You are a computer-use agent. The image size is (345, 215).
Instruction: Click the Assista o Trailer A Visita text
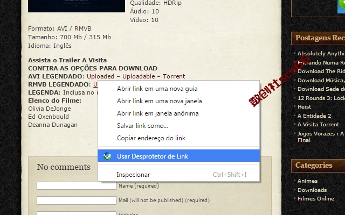67,60
